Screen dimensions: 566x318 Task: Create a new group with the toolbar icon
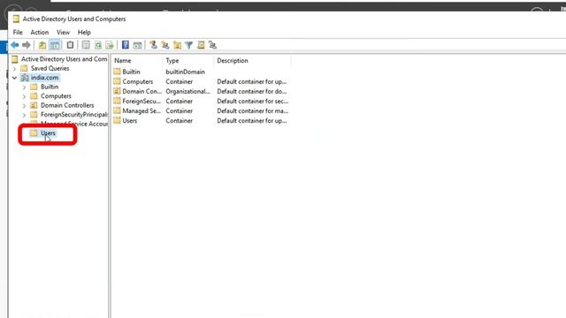pyautogui.click(x=165, y=45)
